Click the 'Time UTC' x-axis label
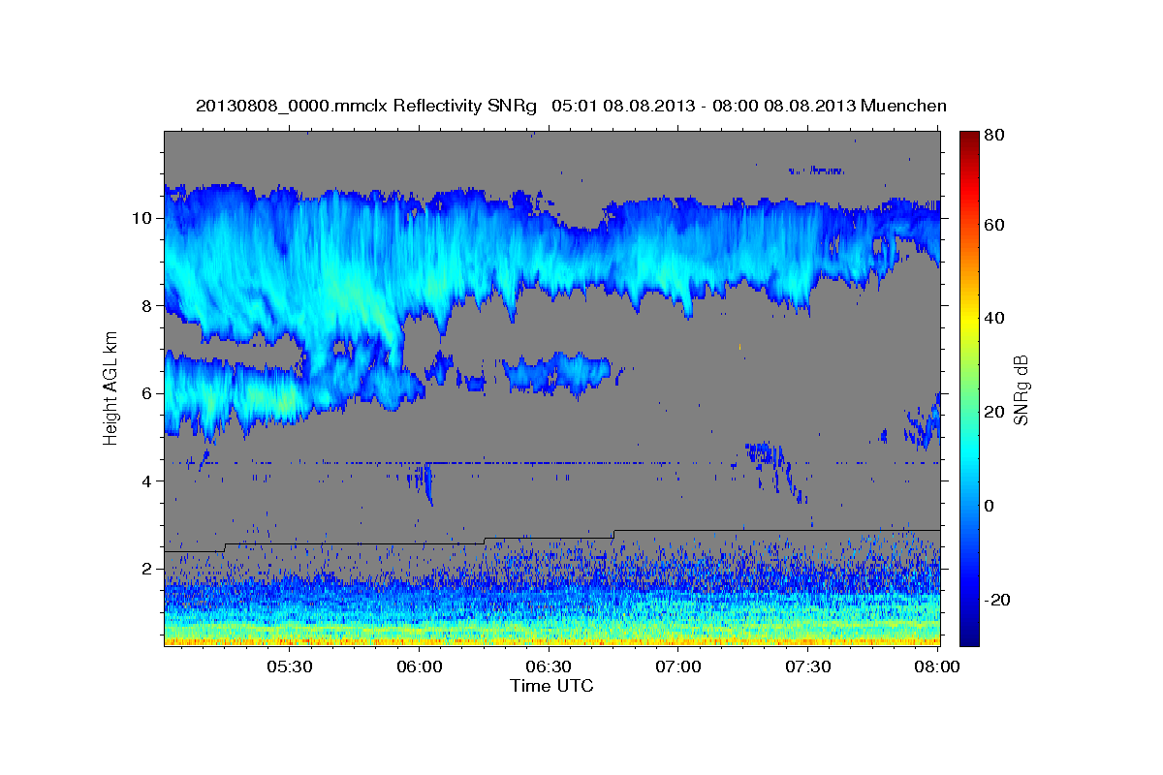1163x775 pixels. (x=551, y=686)
